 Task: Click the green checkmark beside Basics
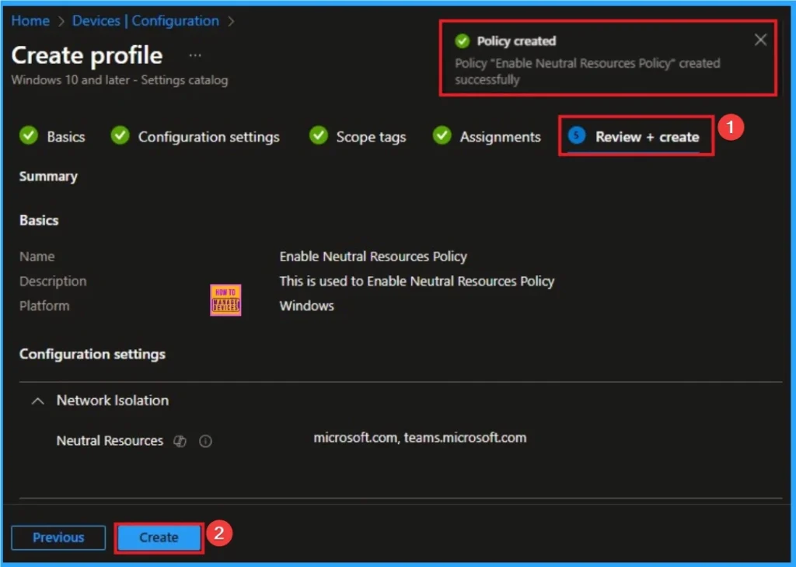(x=29, y=136)
